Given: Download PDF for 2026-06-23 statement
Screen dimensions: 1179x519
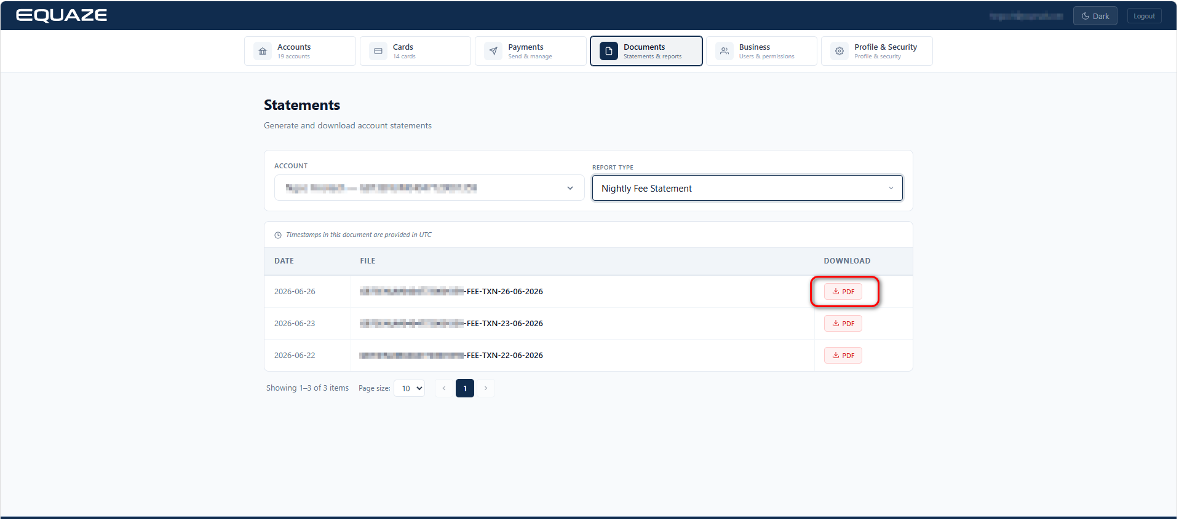Looking at the screenshot, I should coord(843,324).
